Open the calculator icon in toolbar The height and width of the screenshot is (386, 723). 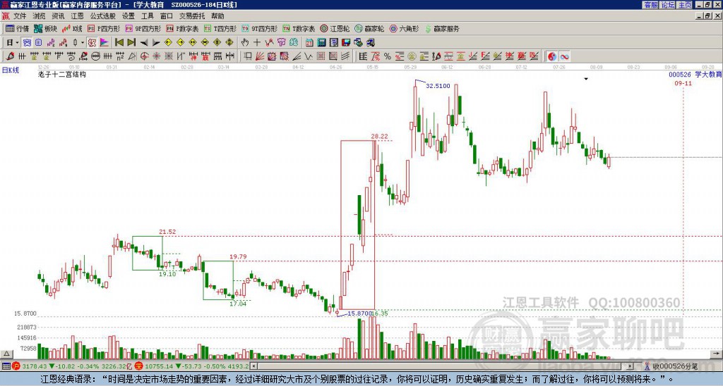[321, 43]
